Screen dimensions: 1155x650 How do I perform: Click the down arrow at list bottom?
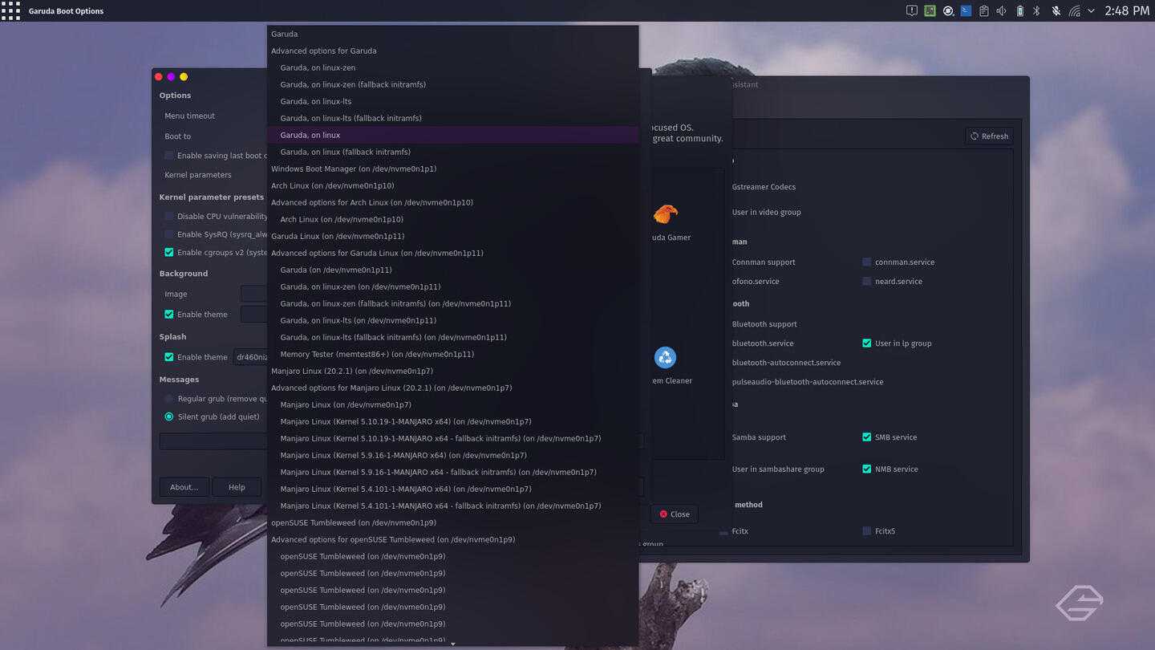(453, 644)
